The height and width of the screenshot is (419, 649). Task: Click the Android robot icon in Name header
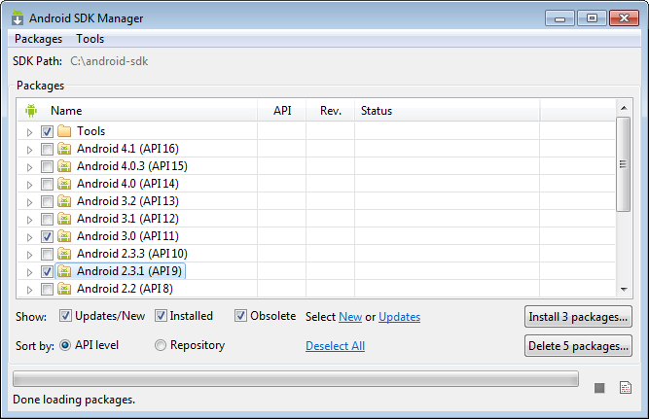click(x=31, y=111)
